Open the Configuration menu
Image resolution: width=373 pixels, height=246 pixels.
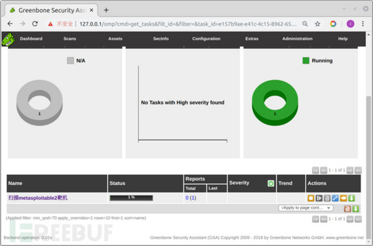point(206,39)
